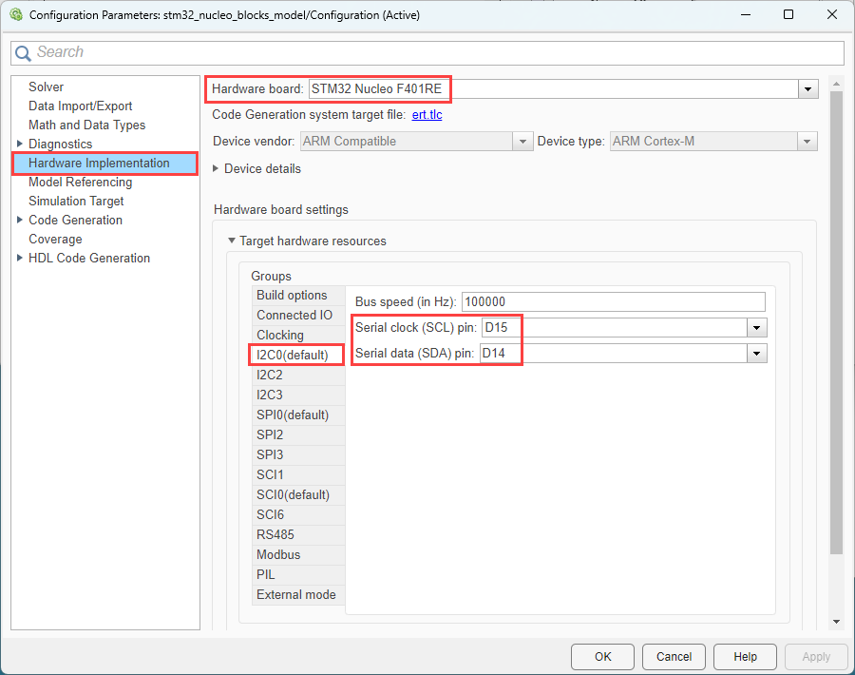Expand the HDL Code Generation node
Image resolution: width=855 pixels, height=675 pixels.
(20, 258)
